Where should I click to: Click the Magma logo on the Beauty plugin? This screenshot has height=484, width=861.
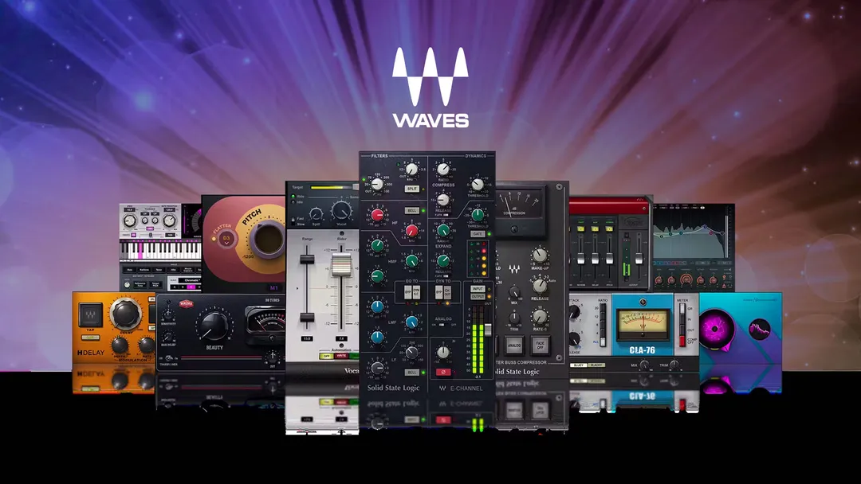point(187,304)
